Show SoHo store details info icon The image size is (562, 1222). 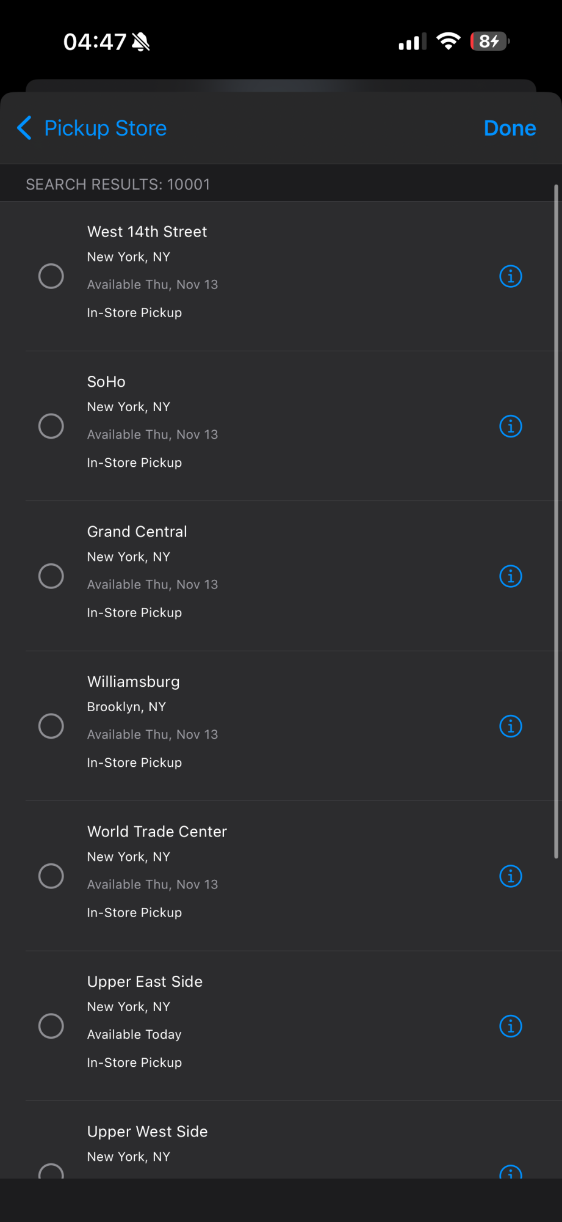point(510,426)
